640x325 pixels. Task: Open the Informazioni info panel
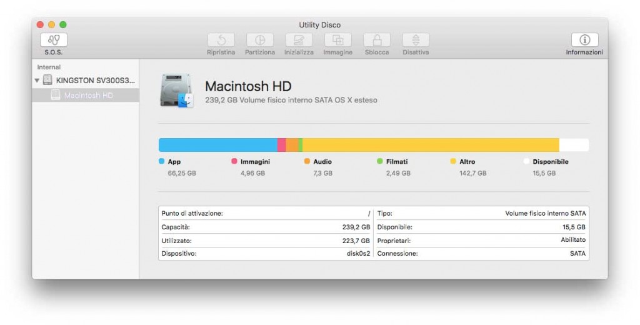click(x=584, y=40)
